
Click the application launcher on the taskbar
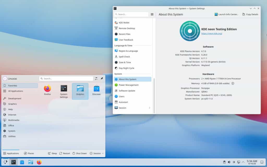(x=5, y=162)
